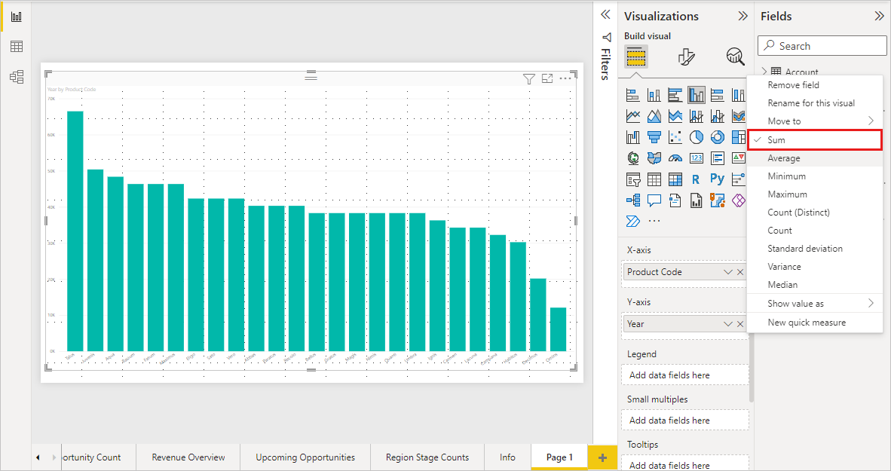Choose the Treemap visual
The height and width of the screenshot is (471, 891).
coord(738,137)
